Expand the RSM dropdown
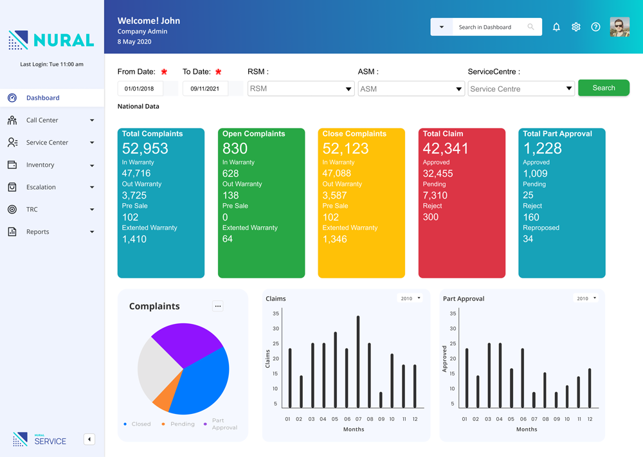The image size is (643, 457). [x=347, y=88]
